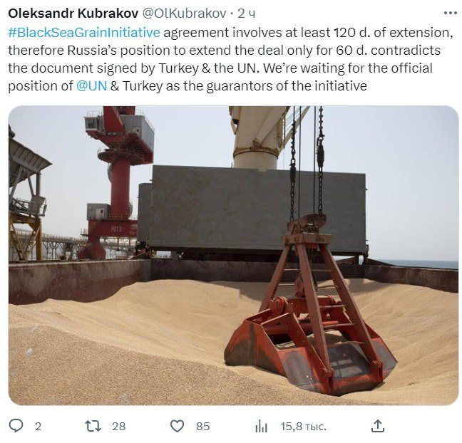Image resolution: width=462 pixels, height=443 pixels.
Task: Click the reply count '2'
Action: [38, 426]
